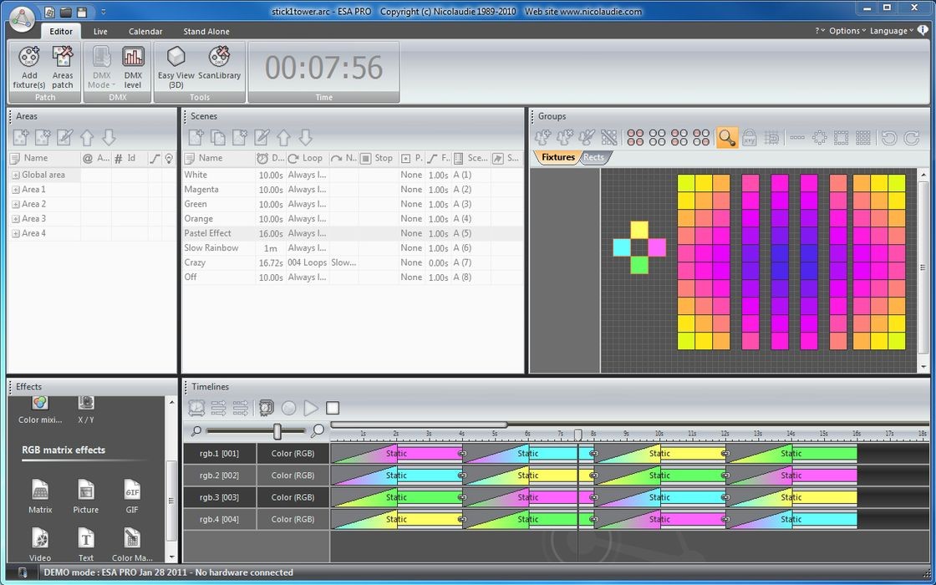The image size is (936, 585).
Task: Open the DMX level window
Action: coord(133,66)
